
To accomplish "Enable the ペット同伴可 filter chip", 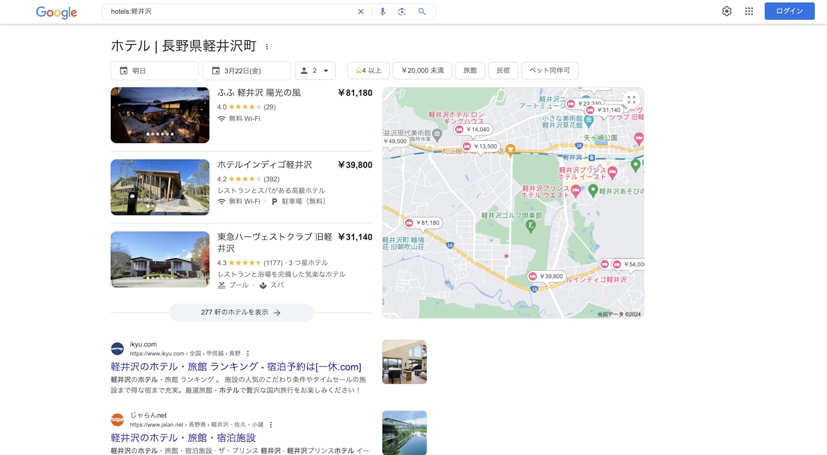I will pyautogui.click(x=550, y=70).
